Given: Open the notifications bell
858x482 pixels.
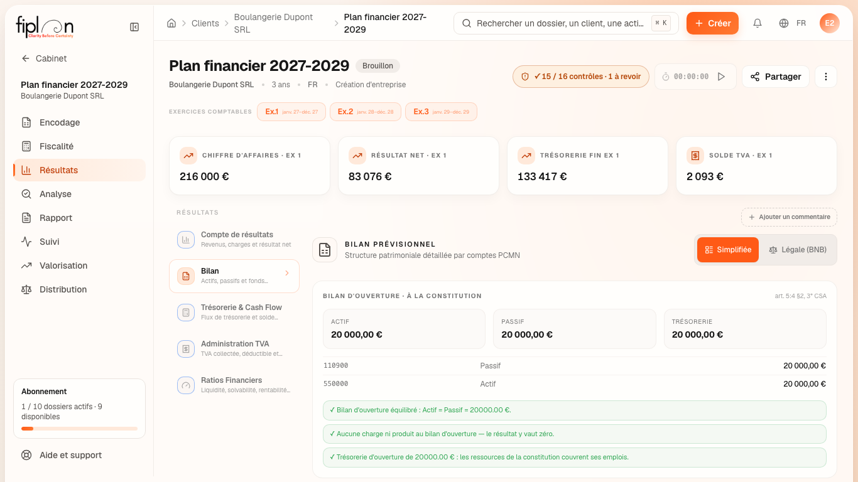Looking at the screenshot, I should tap(758, 23).
